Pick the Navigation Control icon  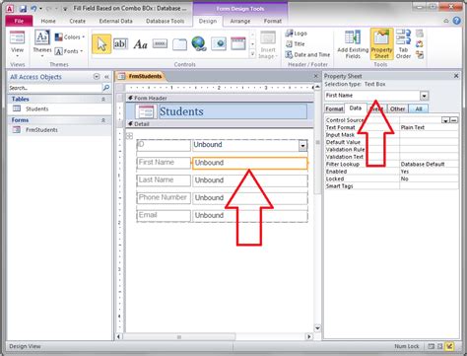tap(238, 43)
